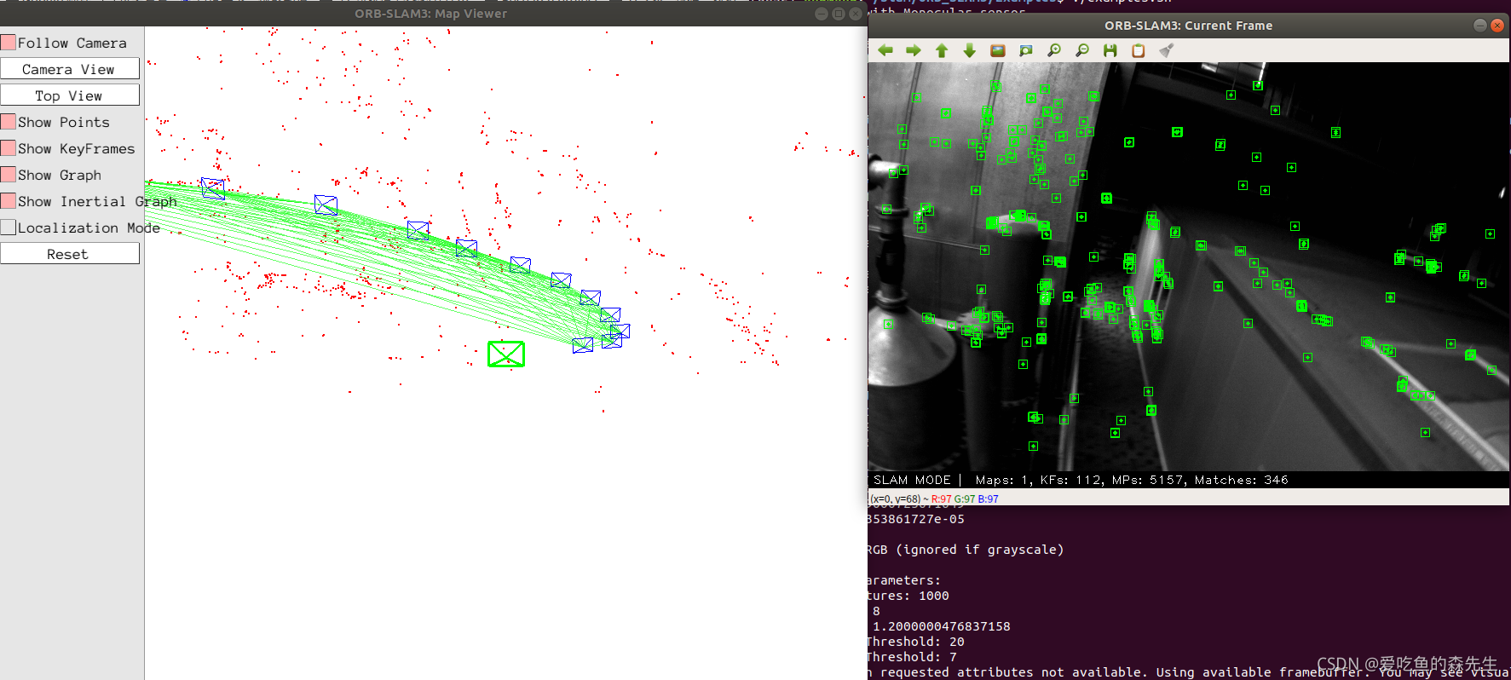
Task: Toggle the Show Graph checkbox
Action: pos(9,175)
